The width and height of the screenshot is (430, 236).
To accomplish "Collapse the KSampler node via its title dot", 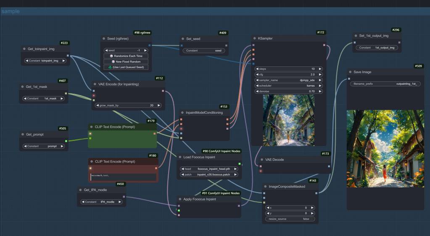I will click(255, 39).
